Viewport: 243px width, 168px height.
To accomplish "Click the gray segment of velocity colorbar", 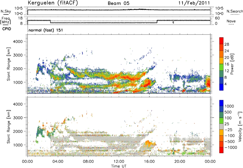I will pyautogui.click(x=221, y=126).
